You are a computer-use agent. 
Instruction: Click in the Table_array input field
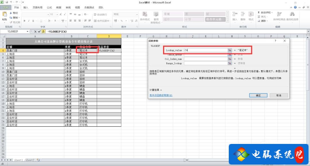click(206, 55)
